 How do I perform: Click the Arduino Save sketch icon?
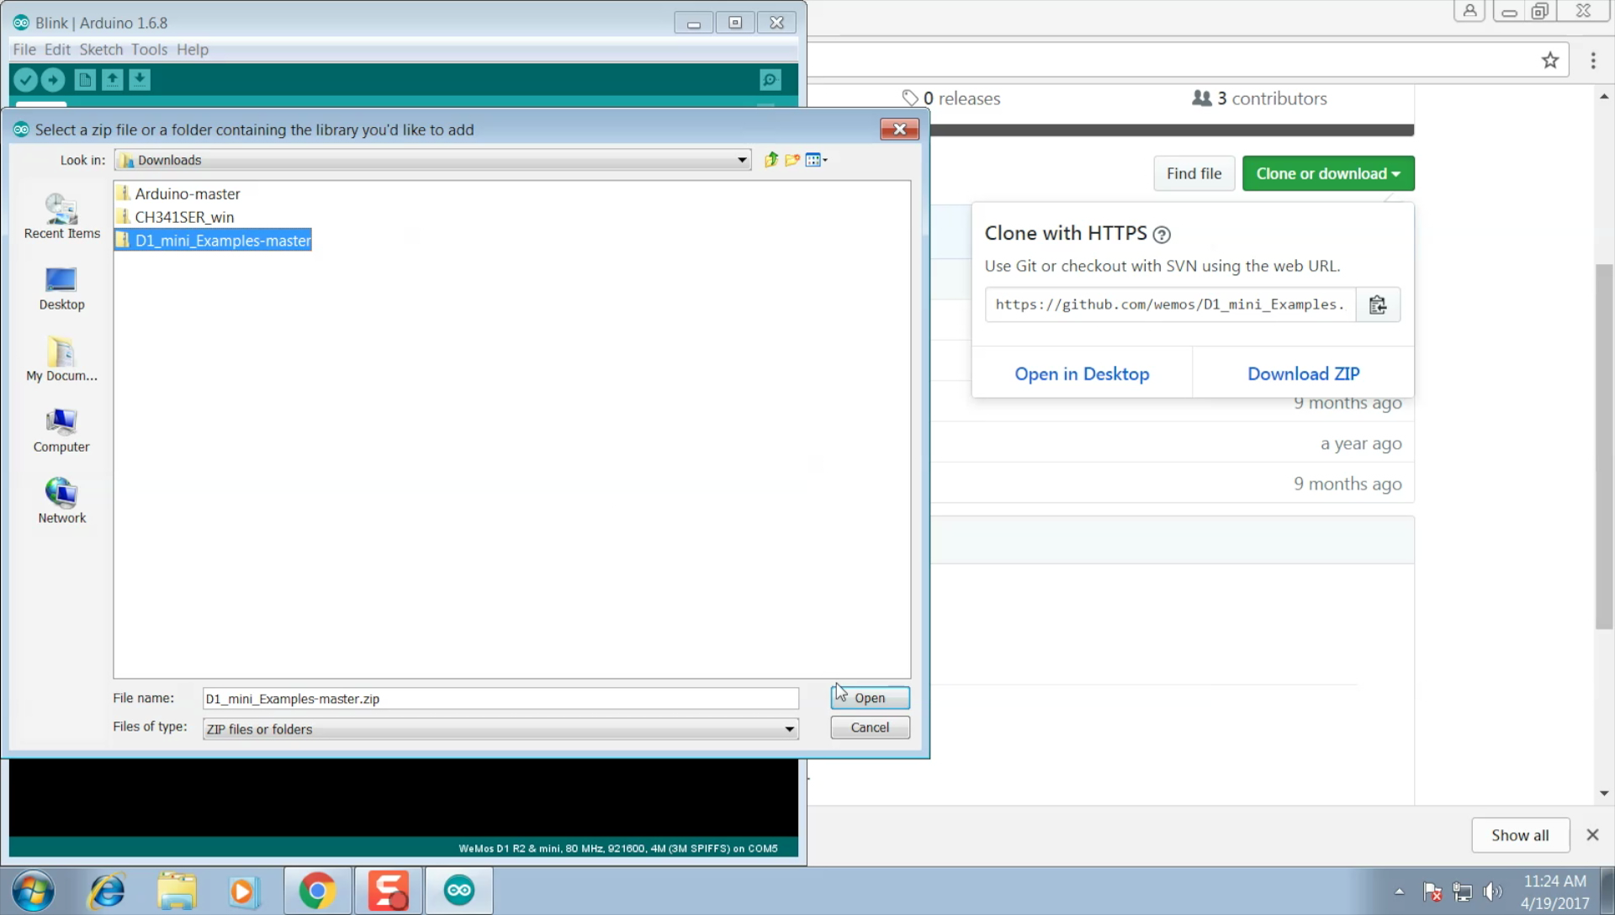[140, 80]
